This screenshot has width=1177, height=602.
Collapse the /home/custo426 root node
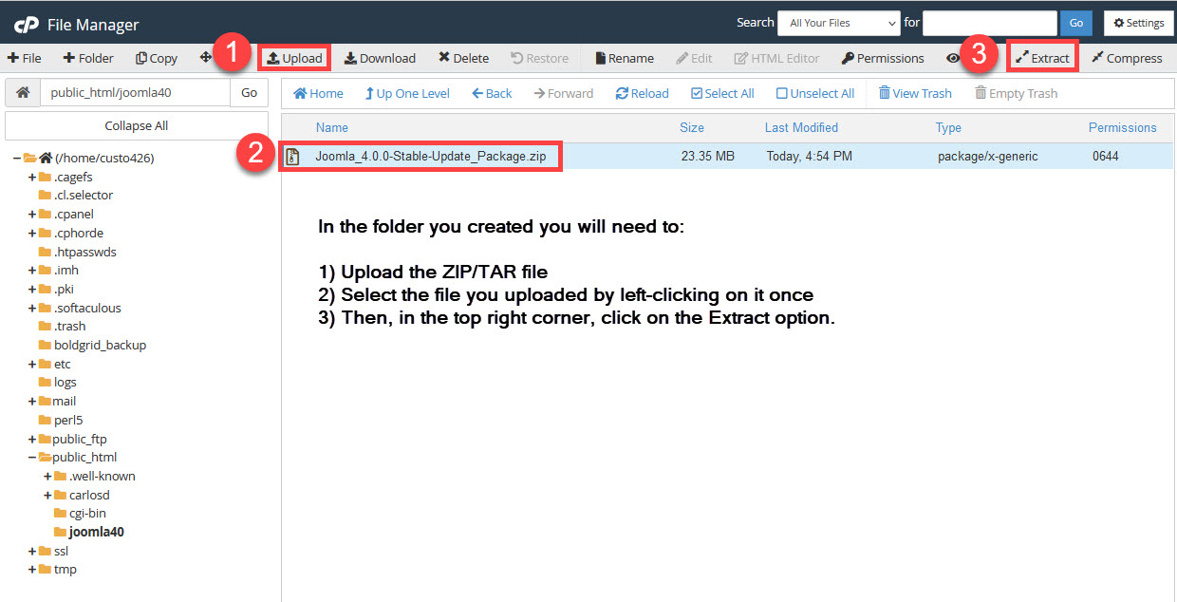(x=16, y=158)
